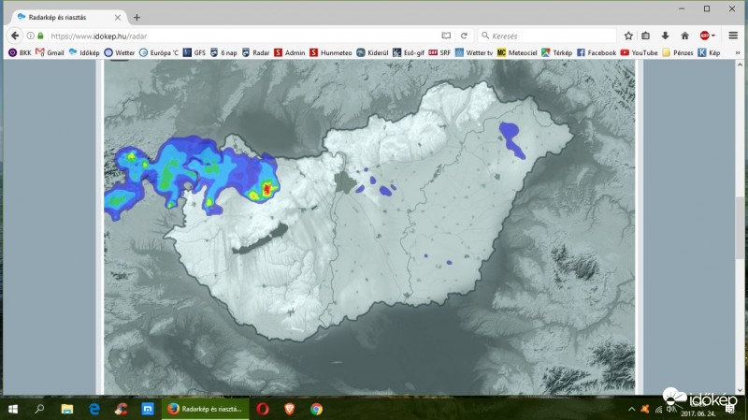748x420 pixels.
Task: Open the Adblock Plus dropdown arrow
Action: click(x=714, y=36)
